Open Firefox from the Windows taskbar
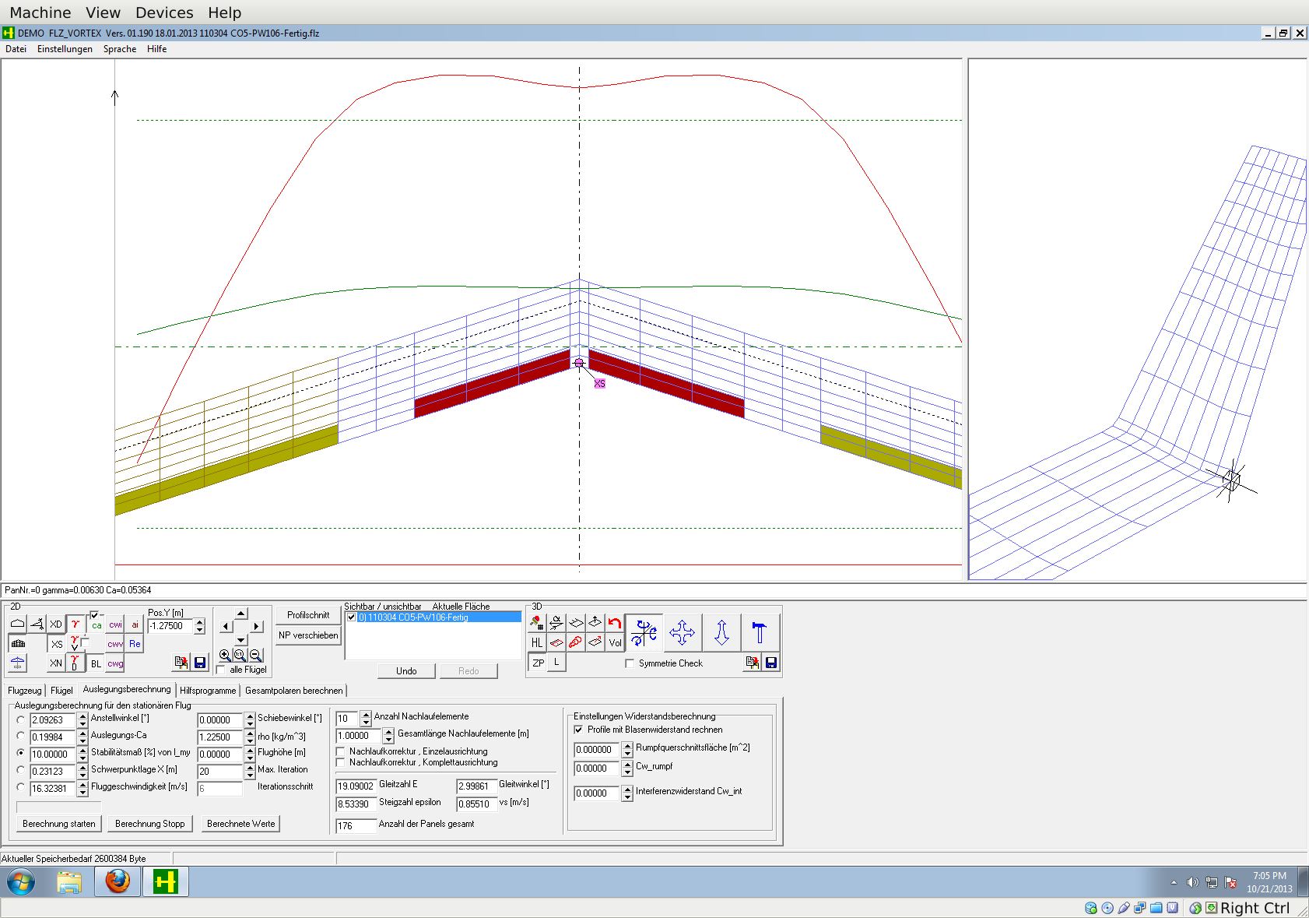Image resolution: width=1309 pixels, height=918 pixels. coord(118,882)
